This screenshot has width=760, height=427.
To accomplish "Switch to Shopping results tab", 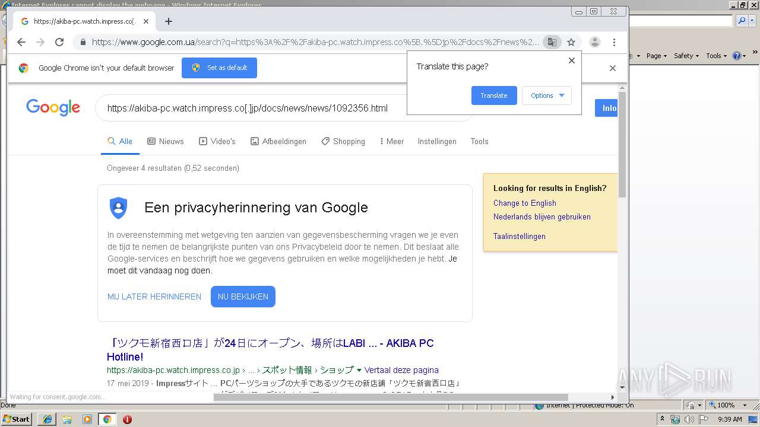I will [x=343, y=142].
